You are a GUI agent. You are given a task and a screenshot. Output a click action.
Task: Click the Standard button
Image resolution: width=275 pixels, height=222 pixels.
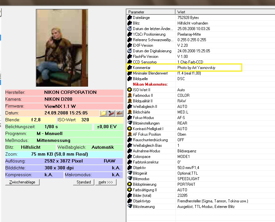coord(84,182)
